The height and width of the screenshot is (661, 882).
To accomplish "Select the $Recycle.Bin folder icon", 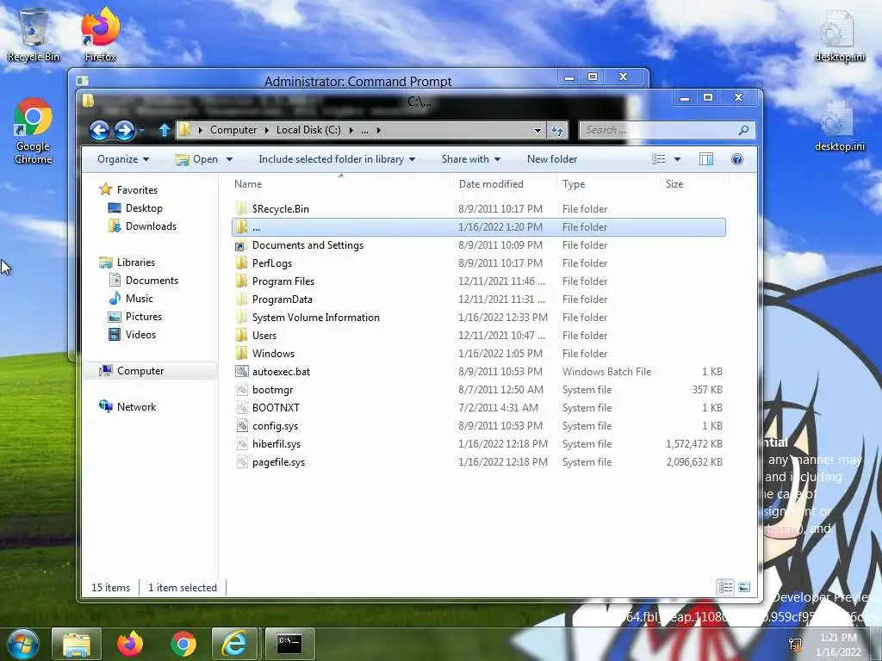I will click(241, 208).
